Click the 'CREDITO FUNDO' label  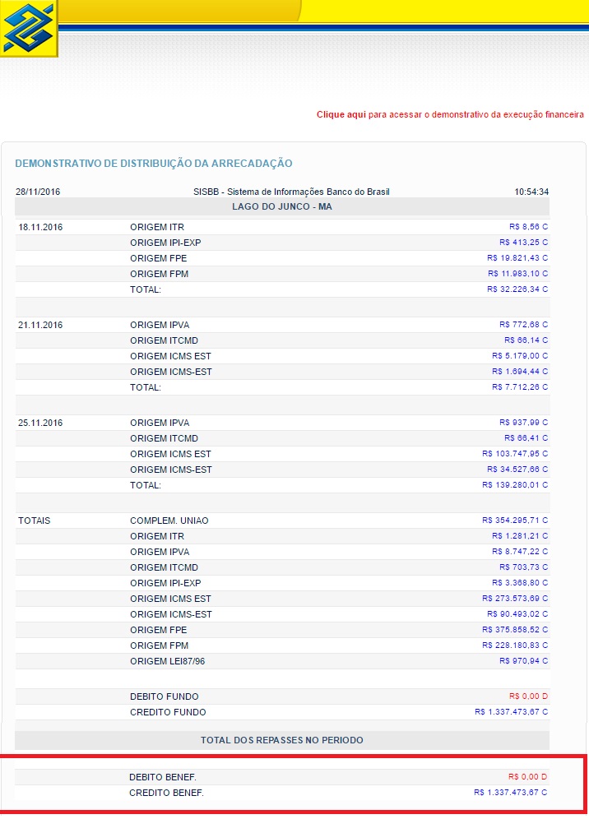click(168, 712)
